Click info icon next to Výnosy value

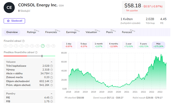pos(51,70)
